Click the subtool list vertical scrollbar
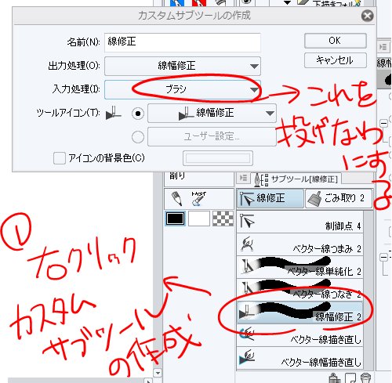Image resolution: width=392 pixels, height=383 pixels. pyautogui.click(x=368, y=290)
